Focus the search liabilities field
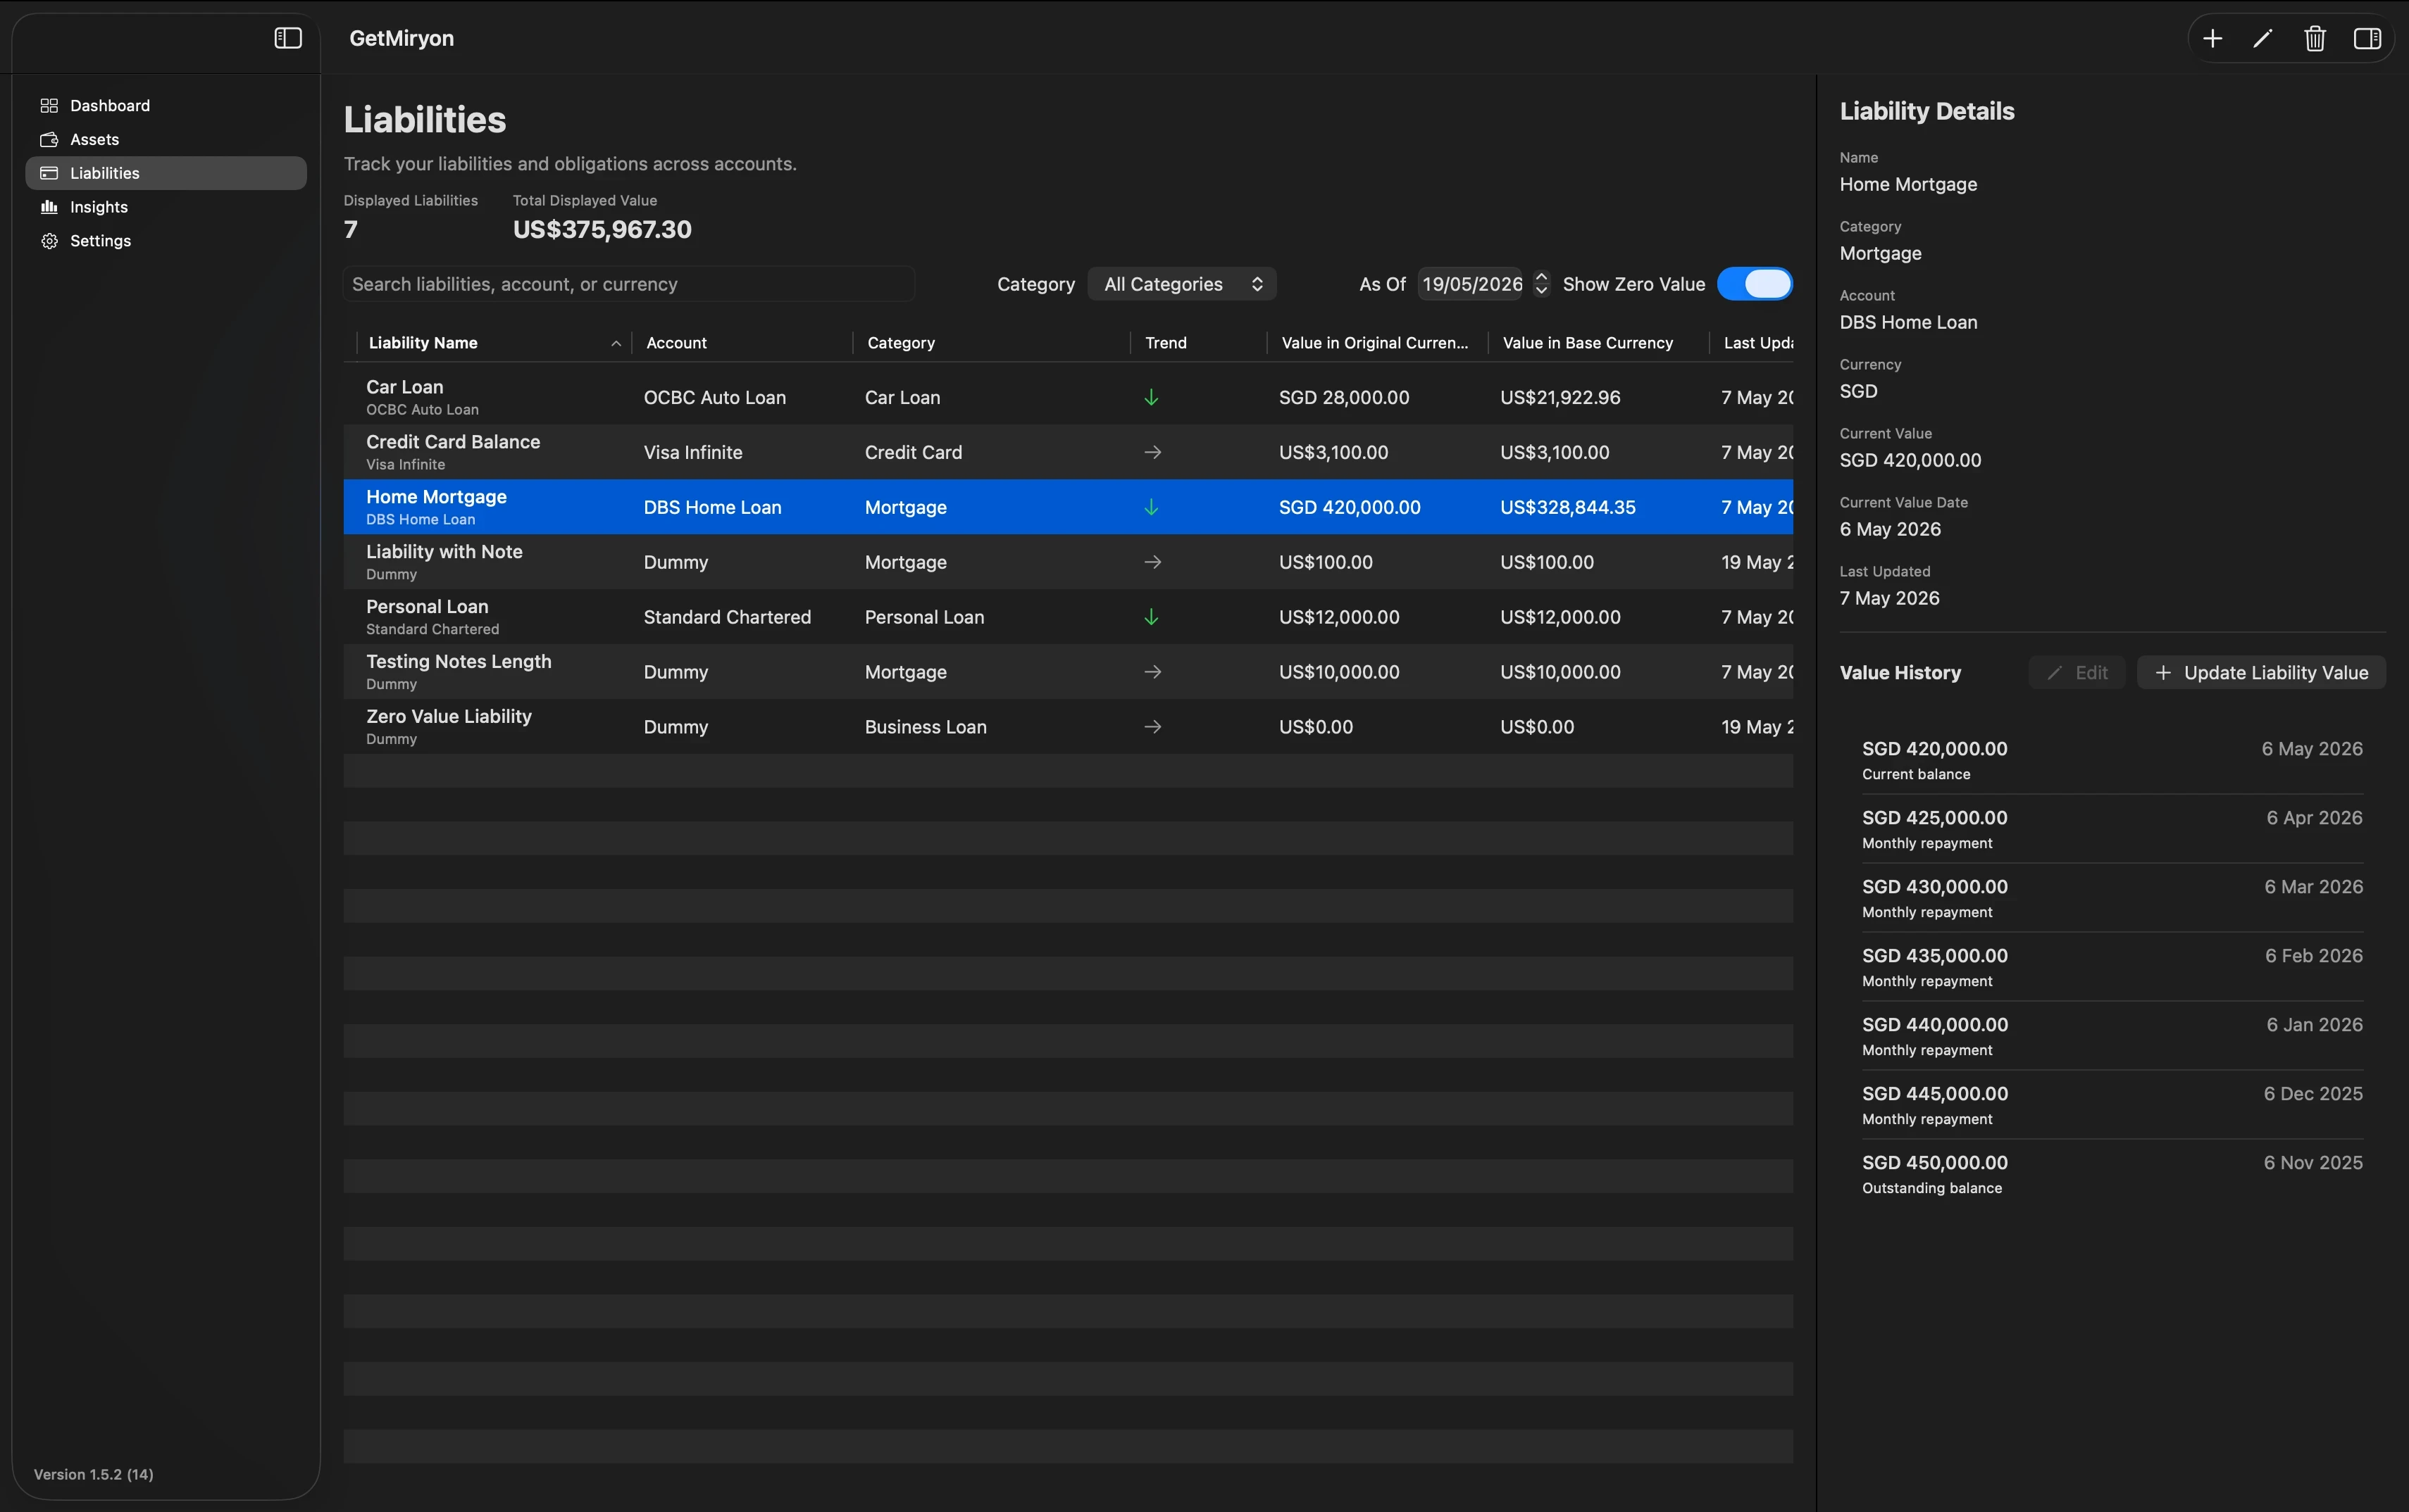Viewport: 2409px width, 1512px height. (629, 284)
